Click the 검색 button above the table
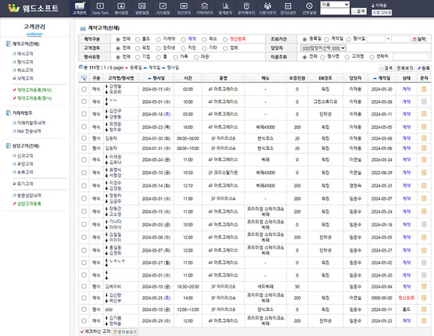Viewport: 434px width, 336px height. click(x=386, y=68)
